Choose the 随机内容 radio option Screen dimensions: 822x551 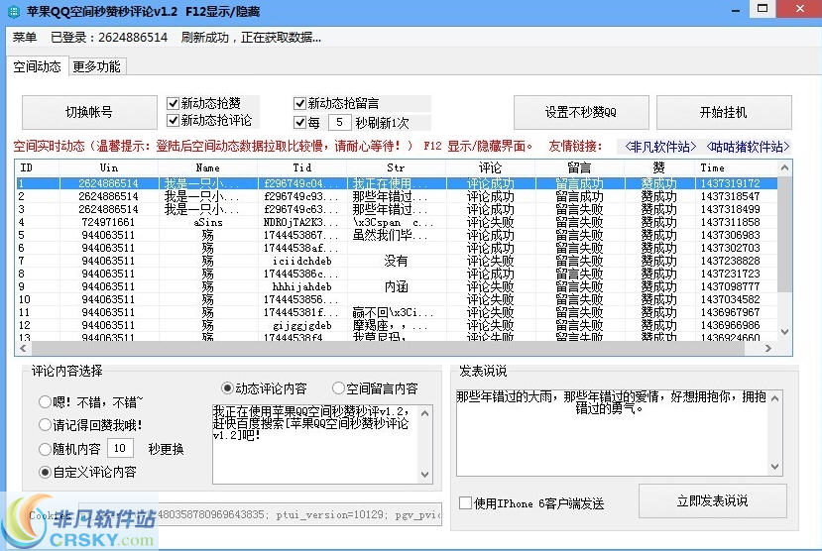(46, 450)
